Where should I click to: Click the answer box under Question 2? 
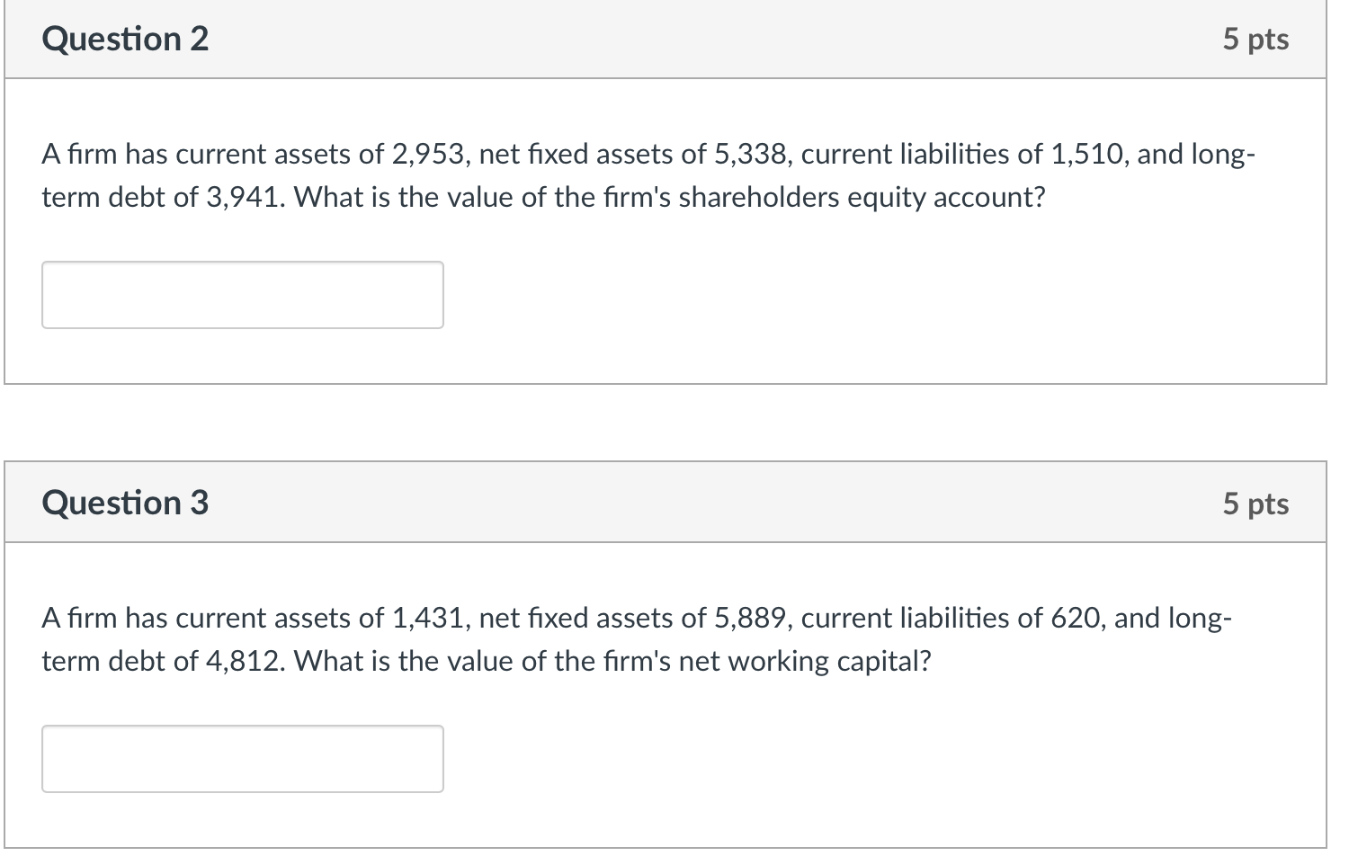[241, 294]
